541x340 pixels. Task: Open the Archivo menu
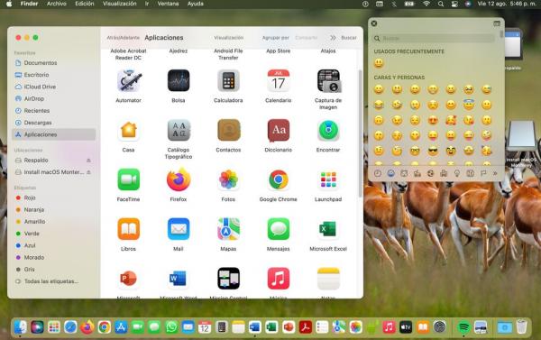click(x=57, y=4)
